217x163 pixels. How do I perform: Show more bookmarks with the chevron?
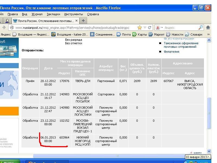[x=208, y=34]
